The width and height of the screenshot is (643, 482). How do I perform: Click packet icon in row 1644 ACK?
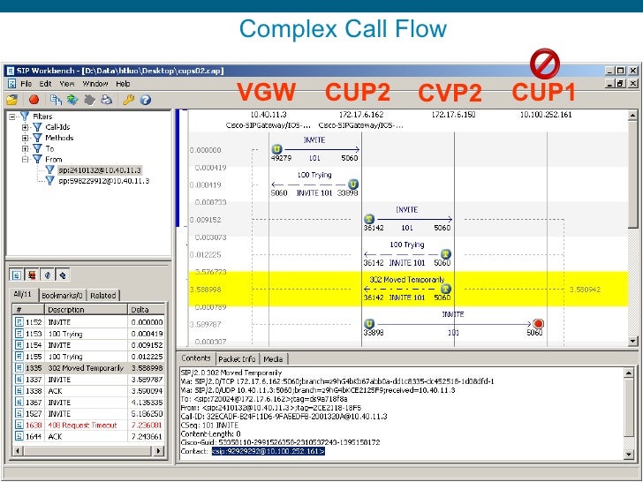coord(19,436)
